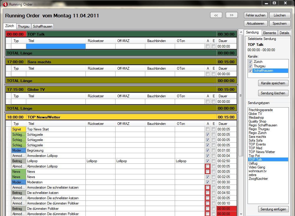Click the Fehler suchen button
295x216 pixels.
pyautogui.click(x=256, y=15)
